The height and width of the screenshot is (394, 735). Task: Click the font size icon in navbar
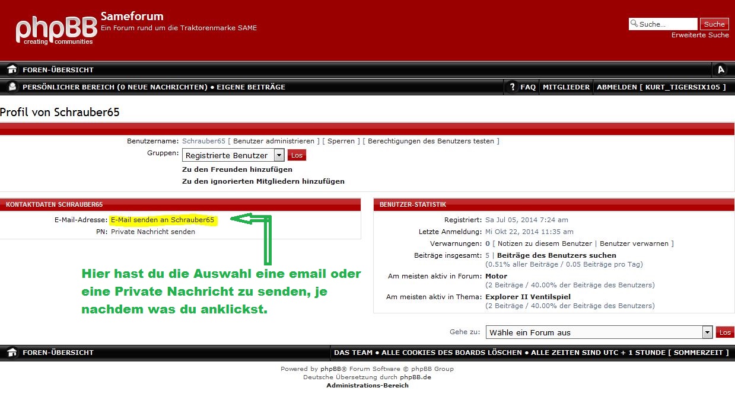pyautogui.click(x=721, y=70)
